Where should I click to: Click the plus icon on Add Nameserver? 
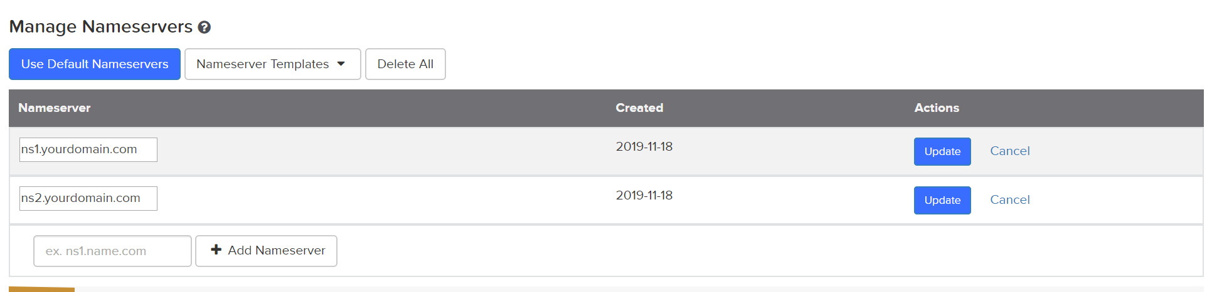coord(216,249)
